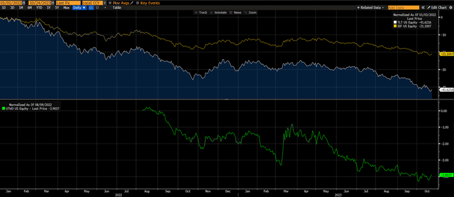Open the chart settings gear
This screenshot has width=454, height=197.
click(451, 8)
